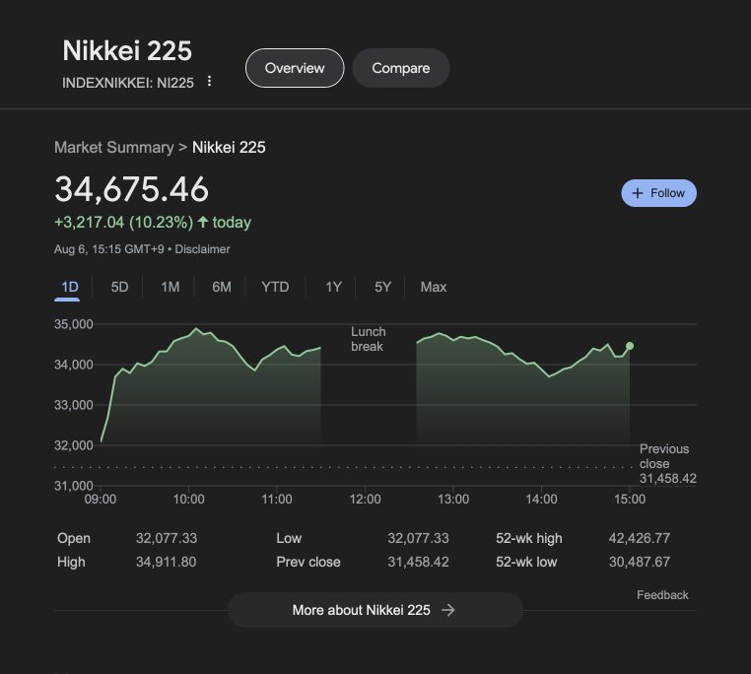Open More about Nikkei 225

(375, 610)
